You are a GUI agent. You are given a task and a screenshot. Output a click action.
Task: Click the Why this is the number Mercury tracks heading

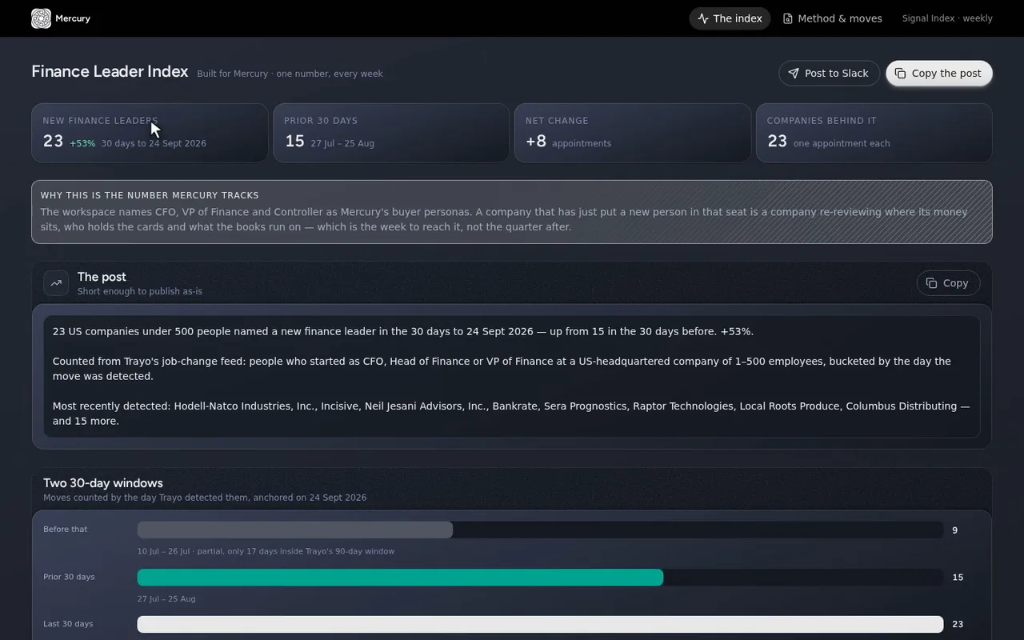coord(150,195)
